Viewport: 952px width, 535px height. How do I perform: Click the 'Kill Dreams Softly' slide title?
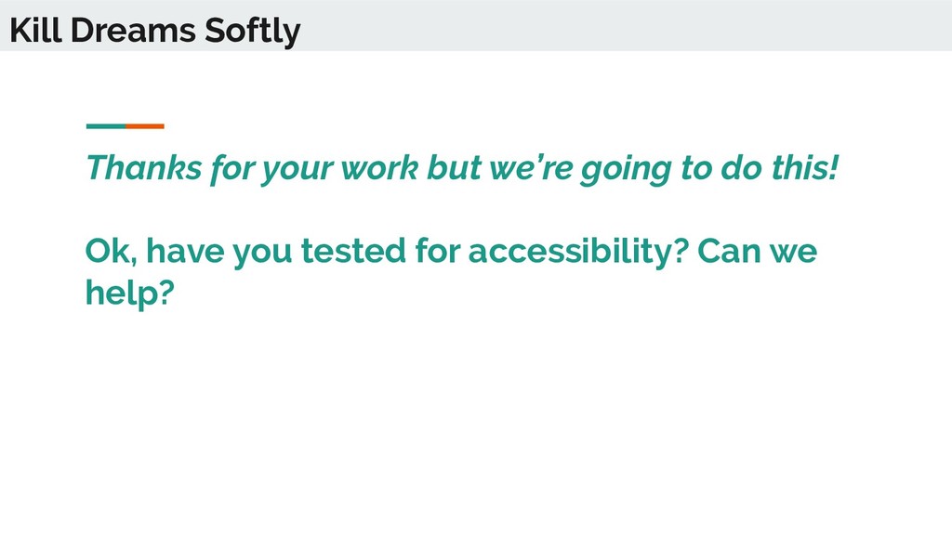[x=155, y=31]
